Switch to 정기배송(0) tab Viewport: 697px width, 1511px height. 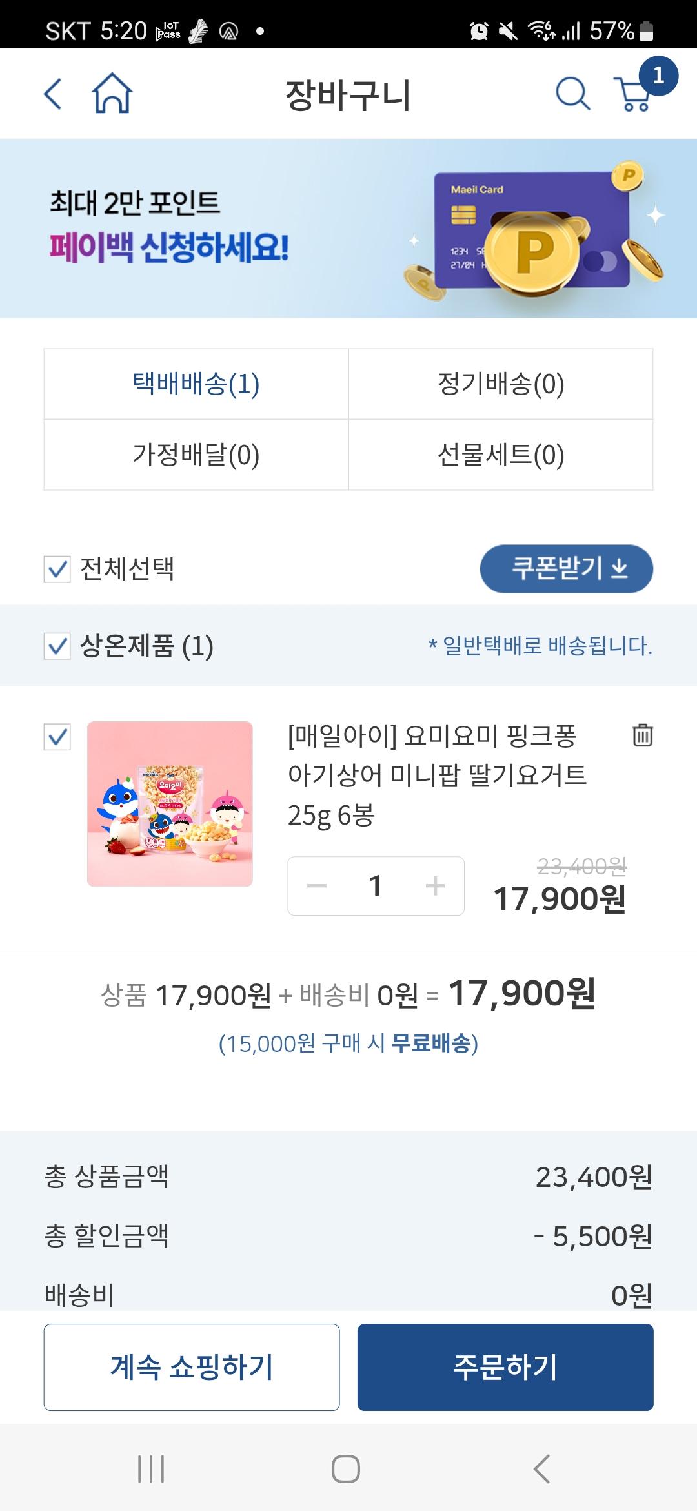501,384
